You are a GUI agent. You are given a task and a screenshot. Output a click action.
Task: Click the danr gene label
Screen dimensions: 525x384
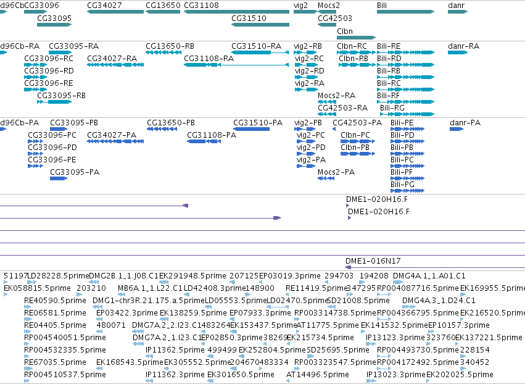click(457, 6)
